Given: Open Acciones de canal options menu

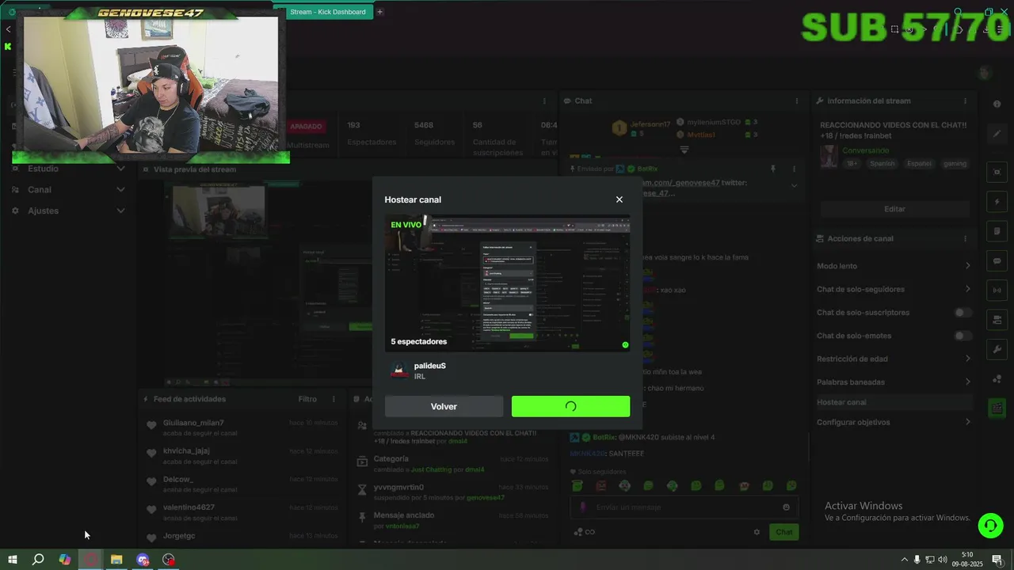Looking at the screenshot, I should 965,238.
